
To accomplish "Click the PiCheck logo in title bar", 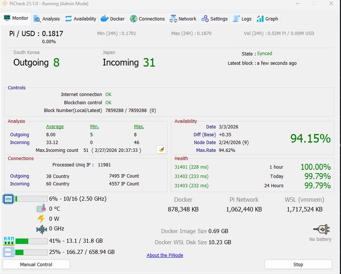I will [5, 4].
